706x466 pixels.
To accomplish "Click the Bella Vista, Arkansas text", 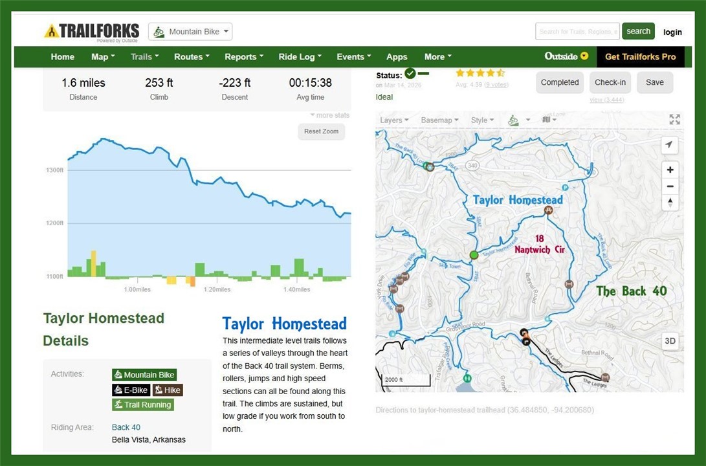I will click(149, 439).
